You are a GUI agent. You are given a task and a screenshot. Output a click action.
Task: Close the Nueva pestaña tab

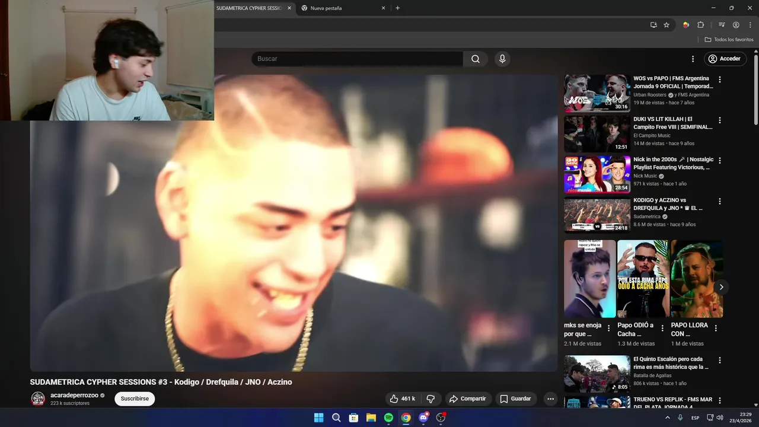(x=383, y=8)
